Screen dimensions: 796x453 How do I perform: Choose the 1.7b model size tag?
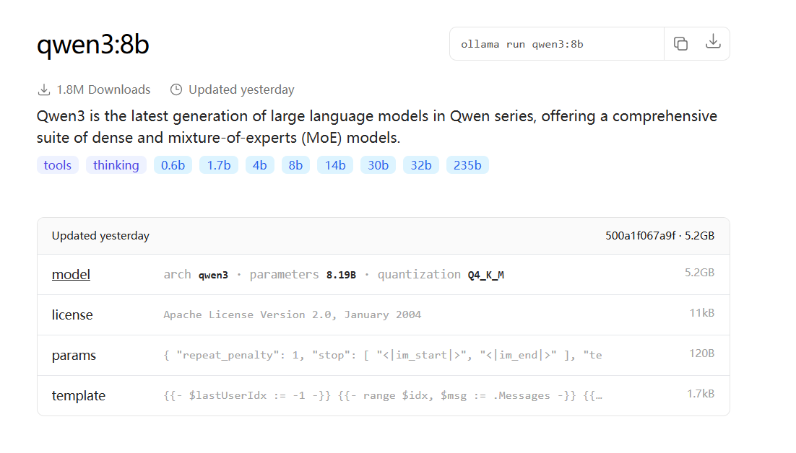tap(219, 165)
